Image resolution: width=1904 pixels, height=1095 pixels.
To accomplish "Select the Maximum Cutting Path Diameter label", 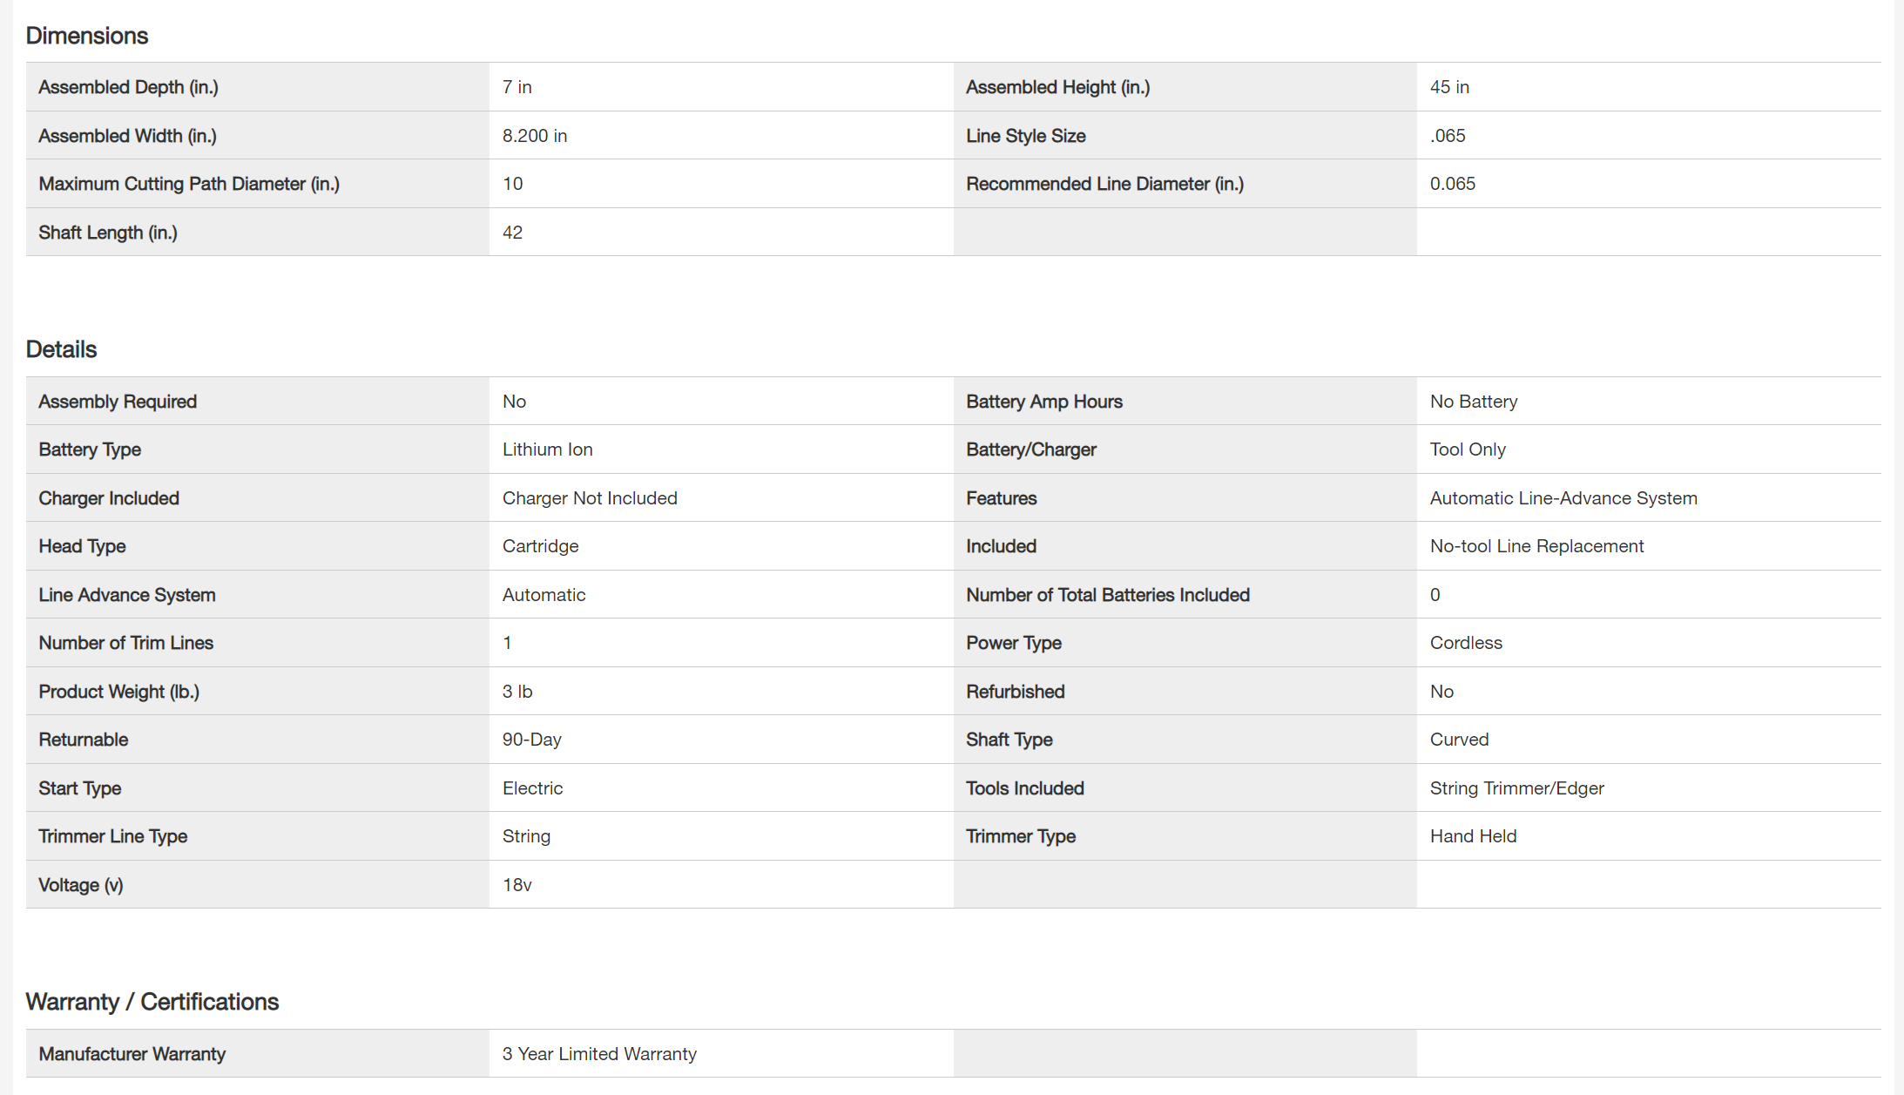I will click(189, 184).
